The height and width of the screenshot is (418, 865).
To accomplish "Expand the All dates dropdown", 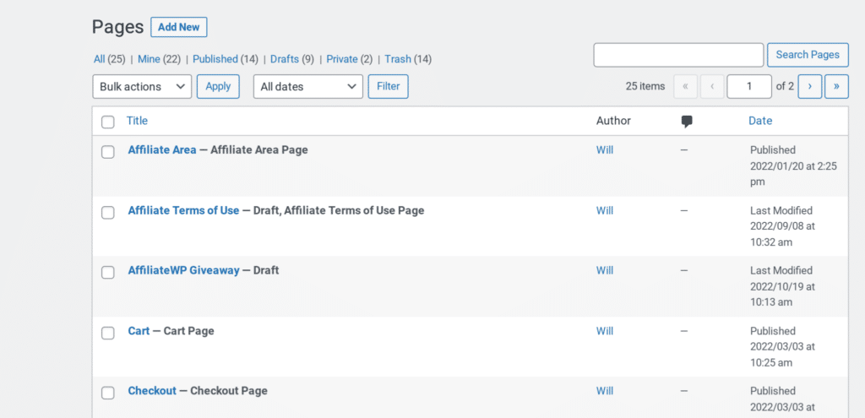I will tap(307, 87).
